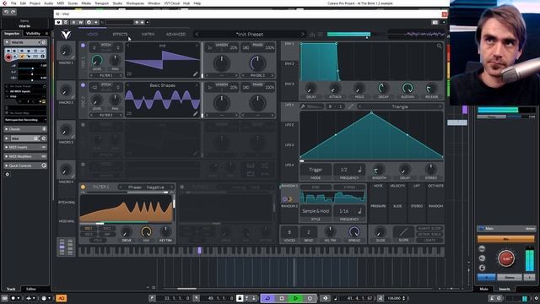This screenshot has height=304, width=540.
Task: Open the OSC 1 wavetable pencil editor
Action: tap(195, 73)
